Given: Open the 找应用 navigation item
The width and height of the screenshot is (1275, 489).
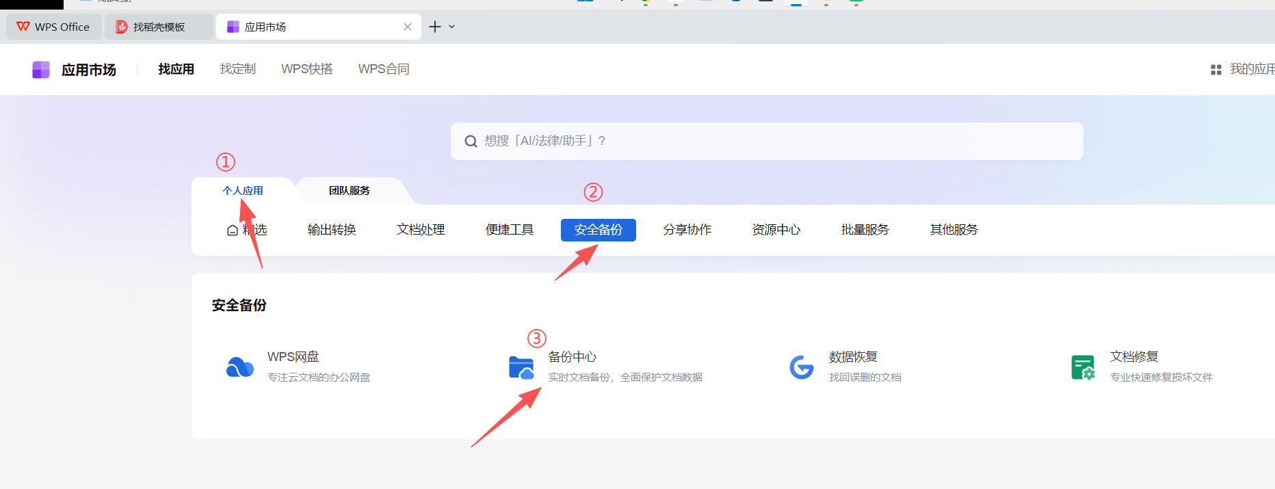Looking at the screenshot, I should [x=176, y=69].
